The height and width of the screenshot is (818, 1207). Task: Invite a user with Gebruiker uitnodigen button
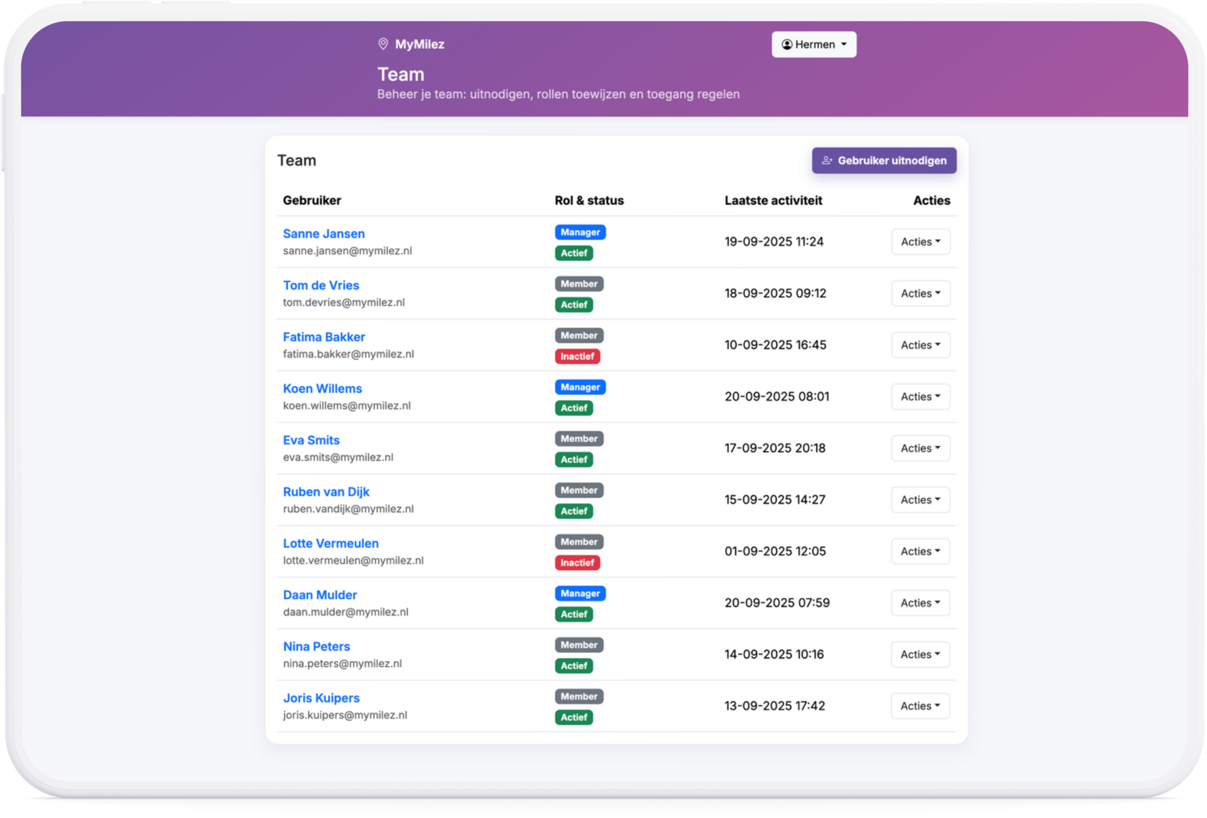coord(884,161)
